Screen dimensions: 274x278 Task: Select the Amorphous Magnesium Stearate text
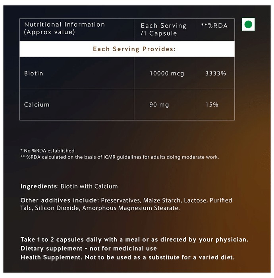coord(131,208)
